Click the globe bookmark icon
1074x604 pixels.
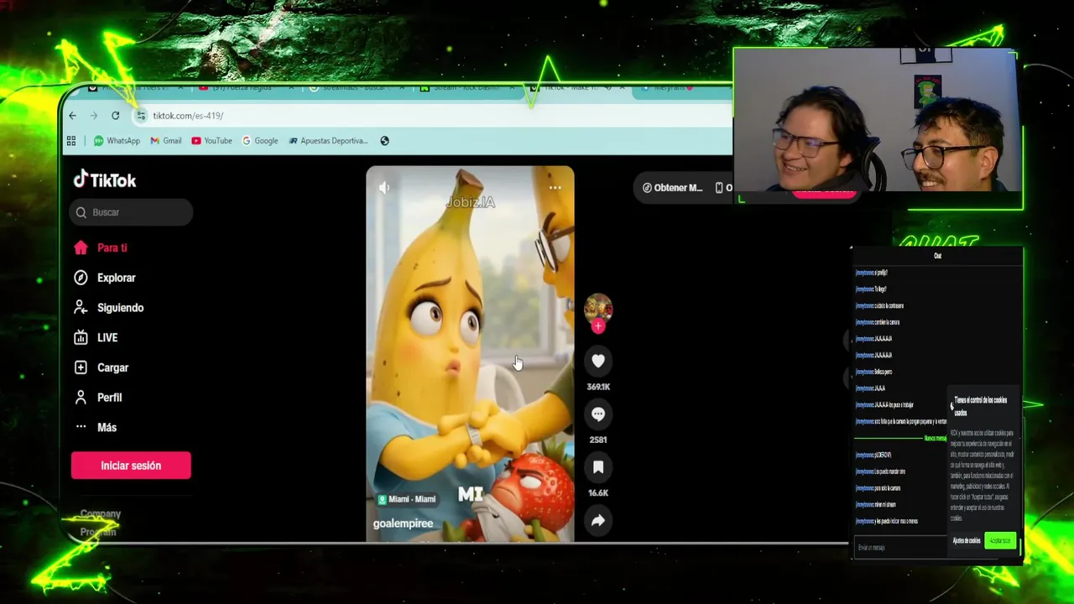point(384,141)
